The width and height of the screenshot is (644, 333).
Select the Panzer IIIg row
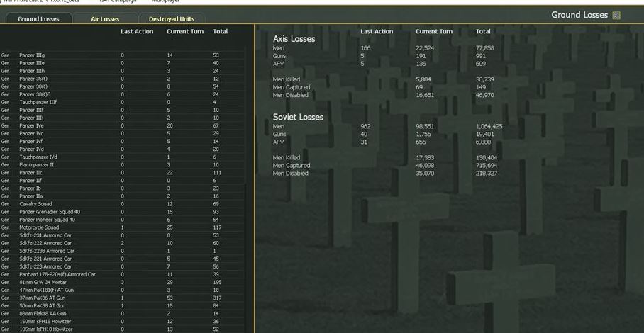pos(123,55)
